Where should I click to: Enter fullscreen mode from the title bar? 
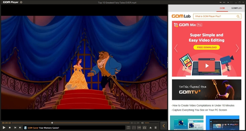coord(232,2)
